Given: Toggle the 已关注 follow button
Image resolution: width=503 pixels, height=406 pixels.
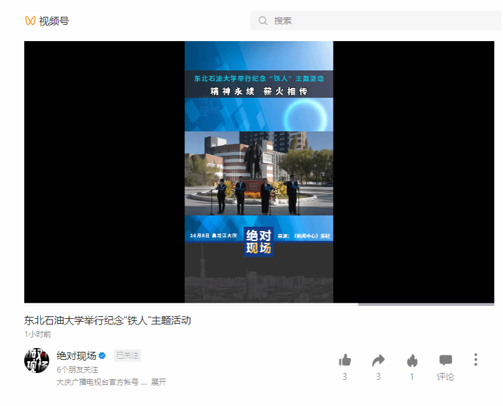Looking at the screenshot, I should 127,356.
